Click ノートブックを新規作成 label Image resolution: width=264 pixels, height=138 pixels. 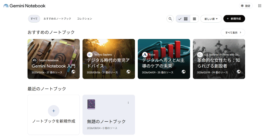click(x=54, y=121)
